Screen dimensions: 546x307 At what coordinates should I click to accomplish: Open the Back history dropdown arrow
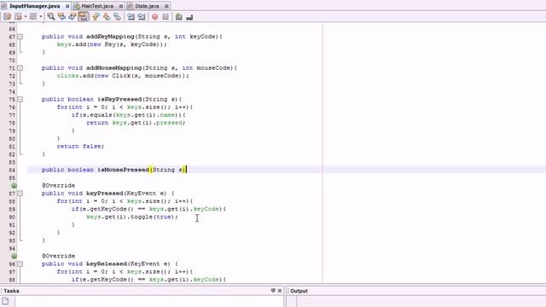(x=26, y=16)
